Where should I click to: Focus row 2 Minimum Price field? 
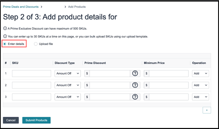tap(169, 85)
